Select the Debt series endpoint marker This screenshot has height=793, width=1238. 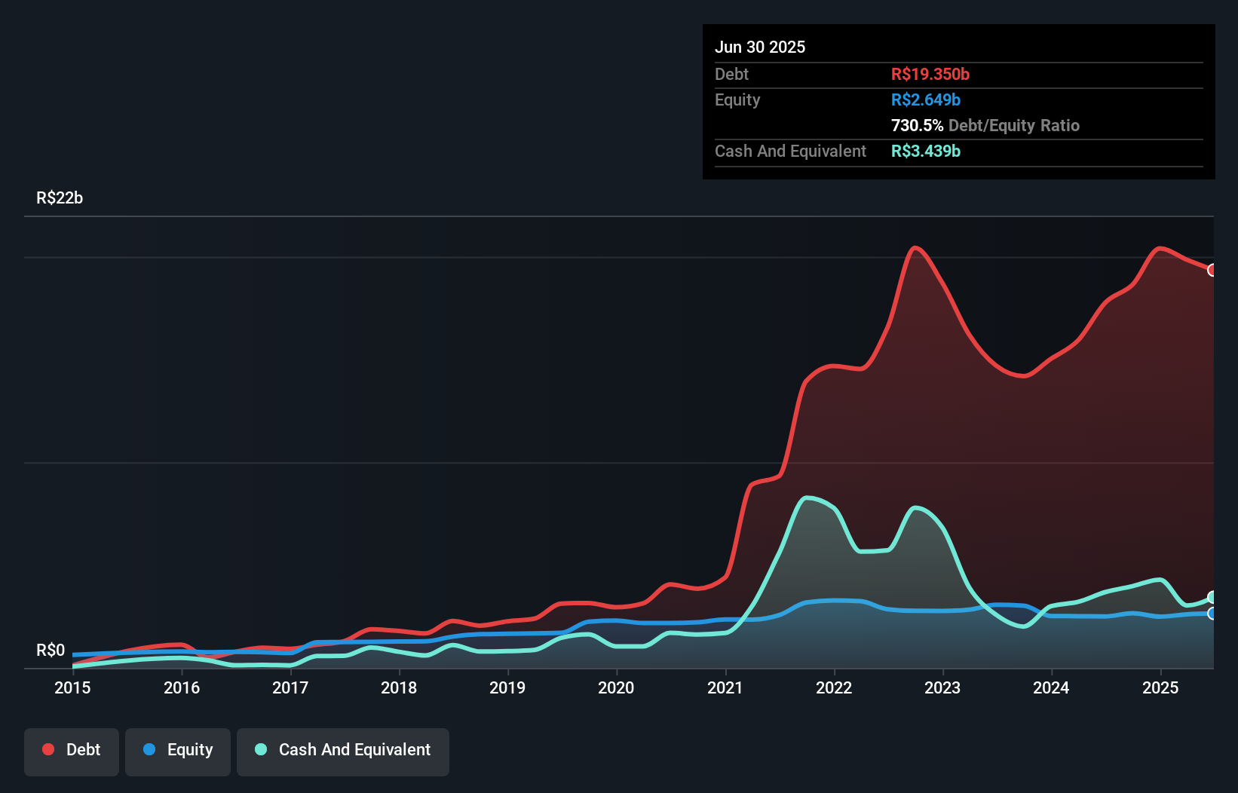tap(1212, 269)
